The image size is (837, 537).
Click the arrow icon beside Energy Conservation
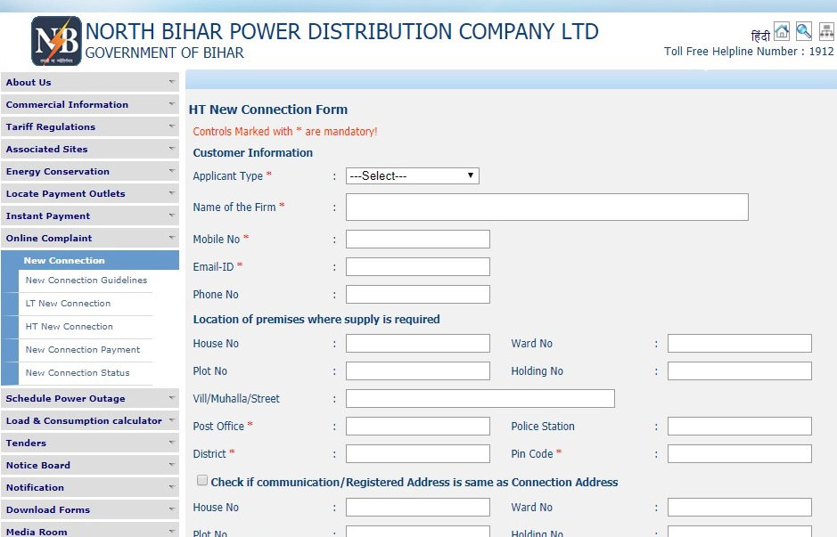tap(170, 171)
